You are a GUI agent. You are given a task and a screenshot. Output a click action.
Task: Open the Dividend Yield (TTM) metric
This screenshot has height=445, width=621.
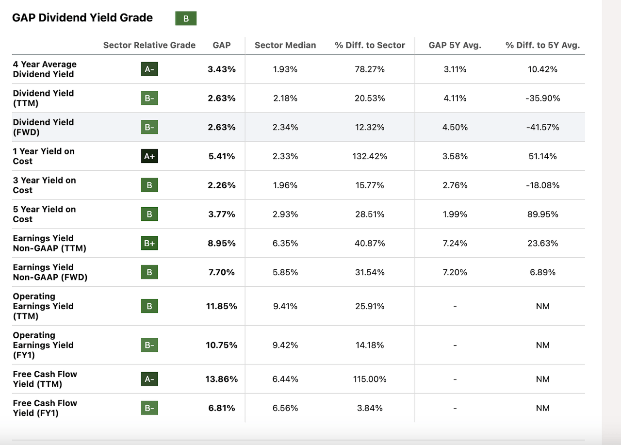(x=43, y=98)
